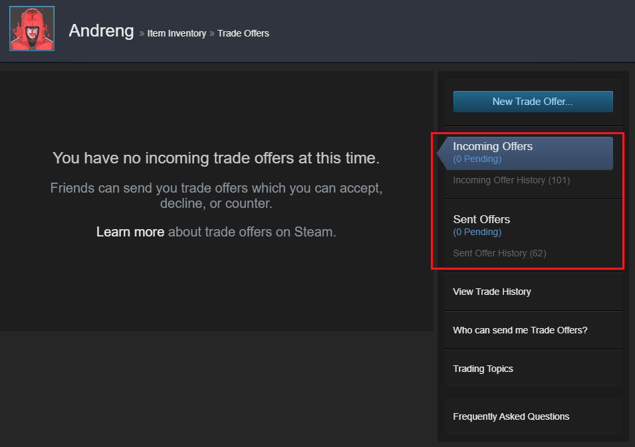Screen dimensions: 635x447
Task: Click the Andreng profile avatar image
Action: (x=32, y=29)
